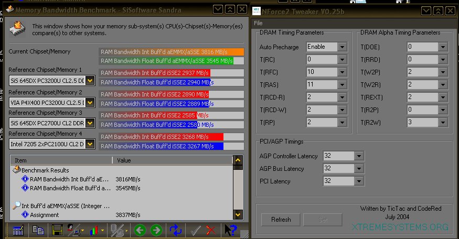Select the 'RAM Bandwidth Float Buff'd a...' list row
This screenshot has width=459, height=239.
[x=70, y=188]
